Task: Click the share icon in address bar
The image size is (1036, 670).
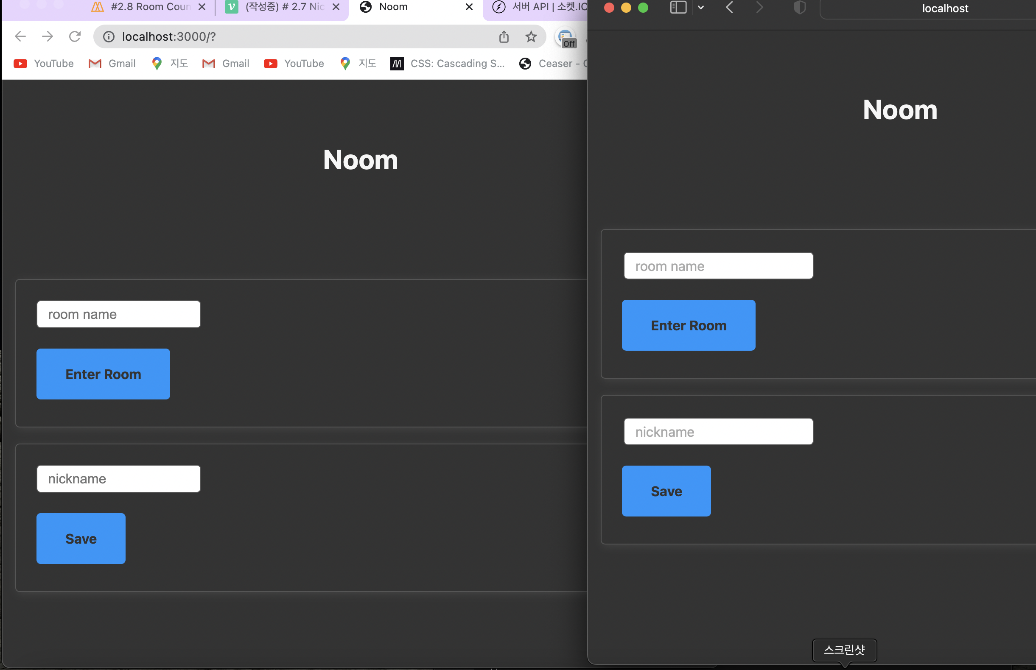Action: click(504, 36)
